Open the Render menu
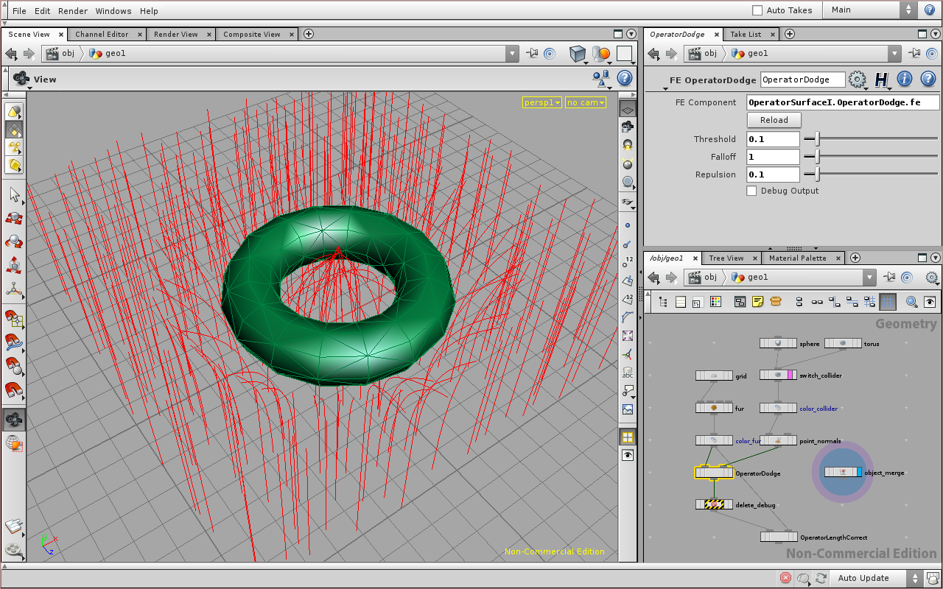The image size is (943, 589). [72, 11]
